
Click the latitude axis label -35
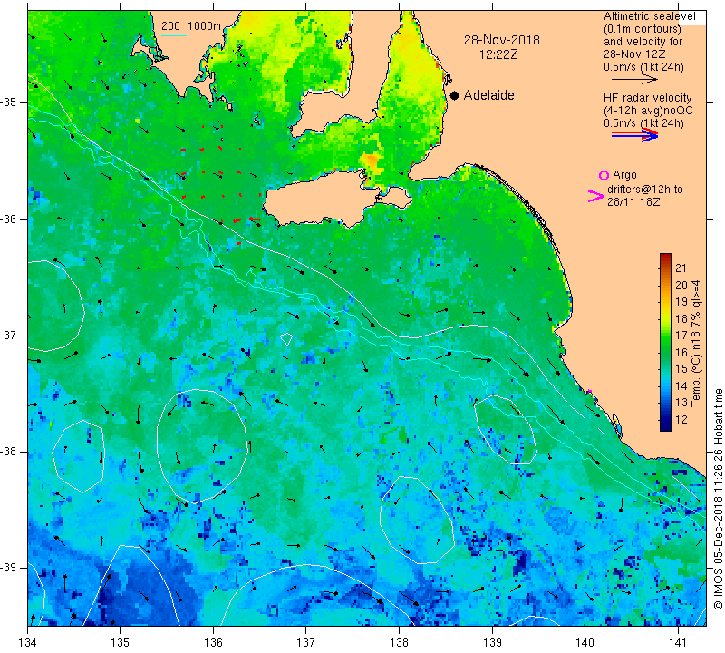9,102
